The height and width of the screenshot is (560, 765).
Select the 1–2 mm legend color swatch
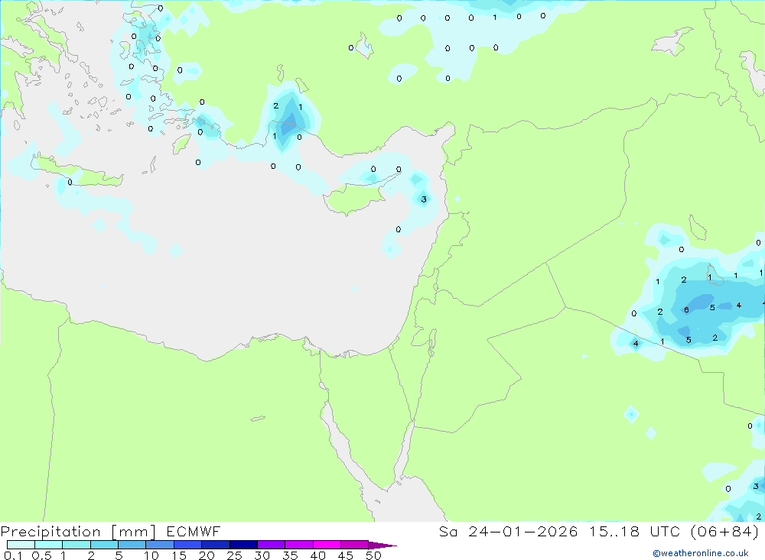point(76,545)
